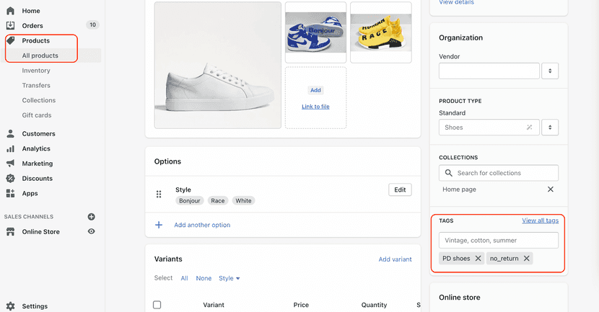Viewport: 599px width, 312px height.
Task: Open Analytics bar chart icon
Action: (10, 149)
